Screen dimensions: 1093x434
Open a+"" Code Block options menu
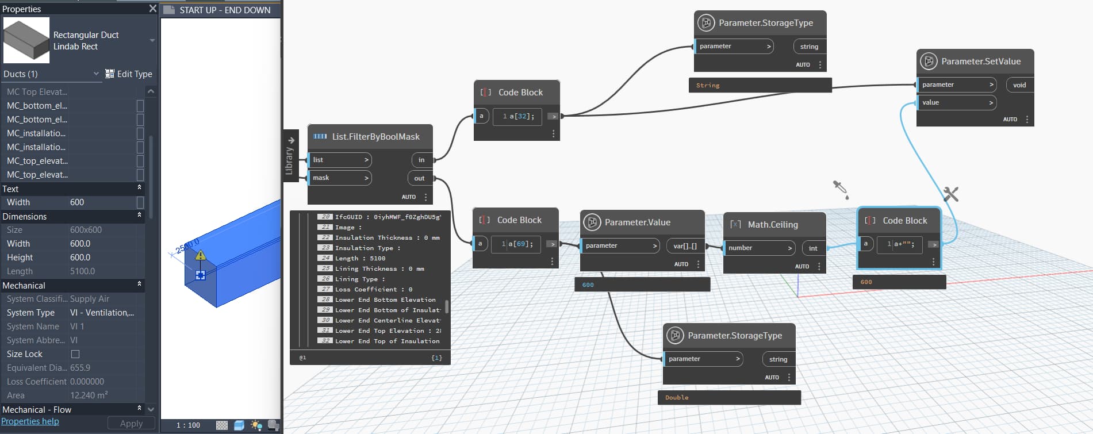[933, 262]
